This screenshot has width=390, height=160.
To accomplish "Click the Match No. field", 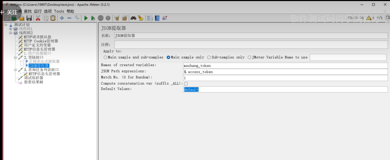I will coord(285,78).
